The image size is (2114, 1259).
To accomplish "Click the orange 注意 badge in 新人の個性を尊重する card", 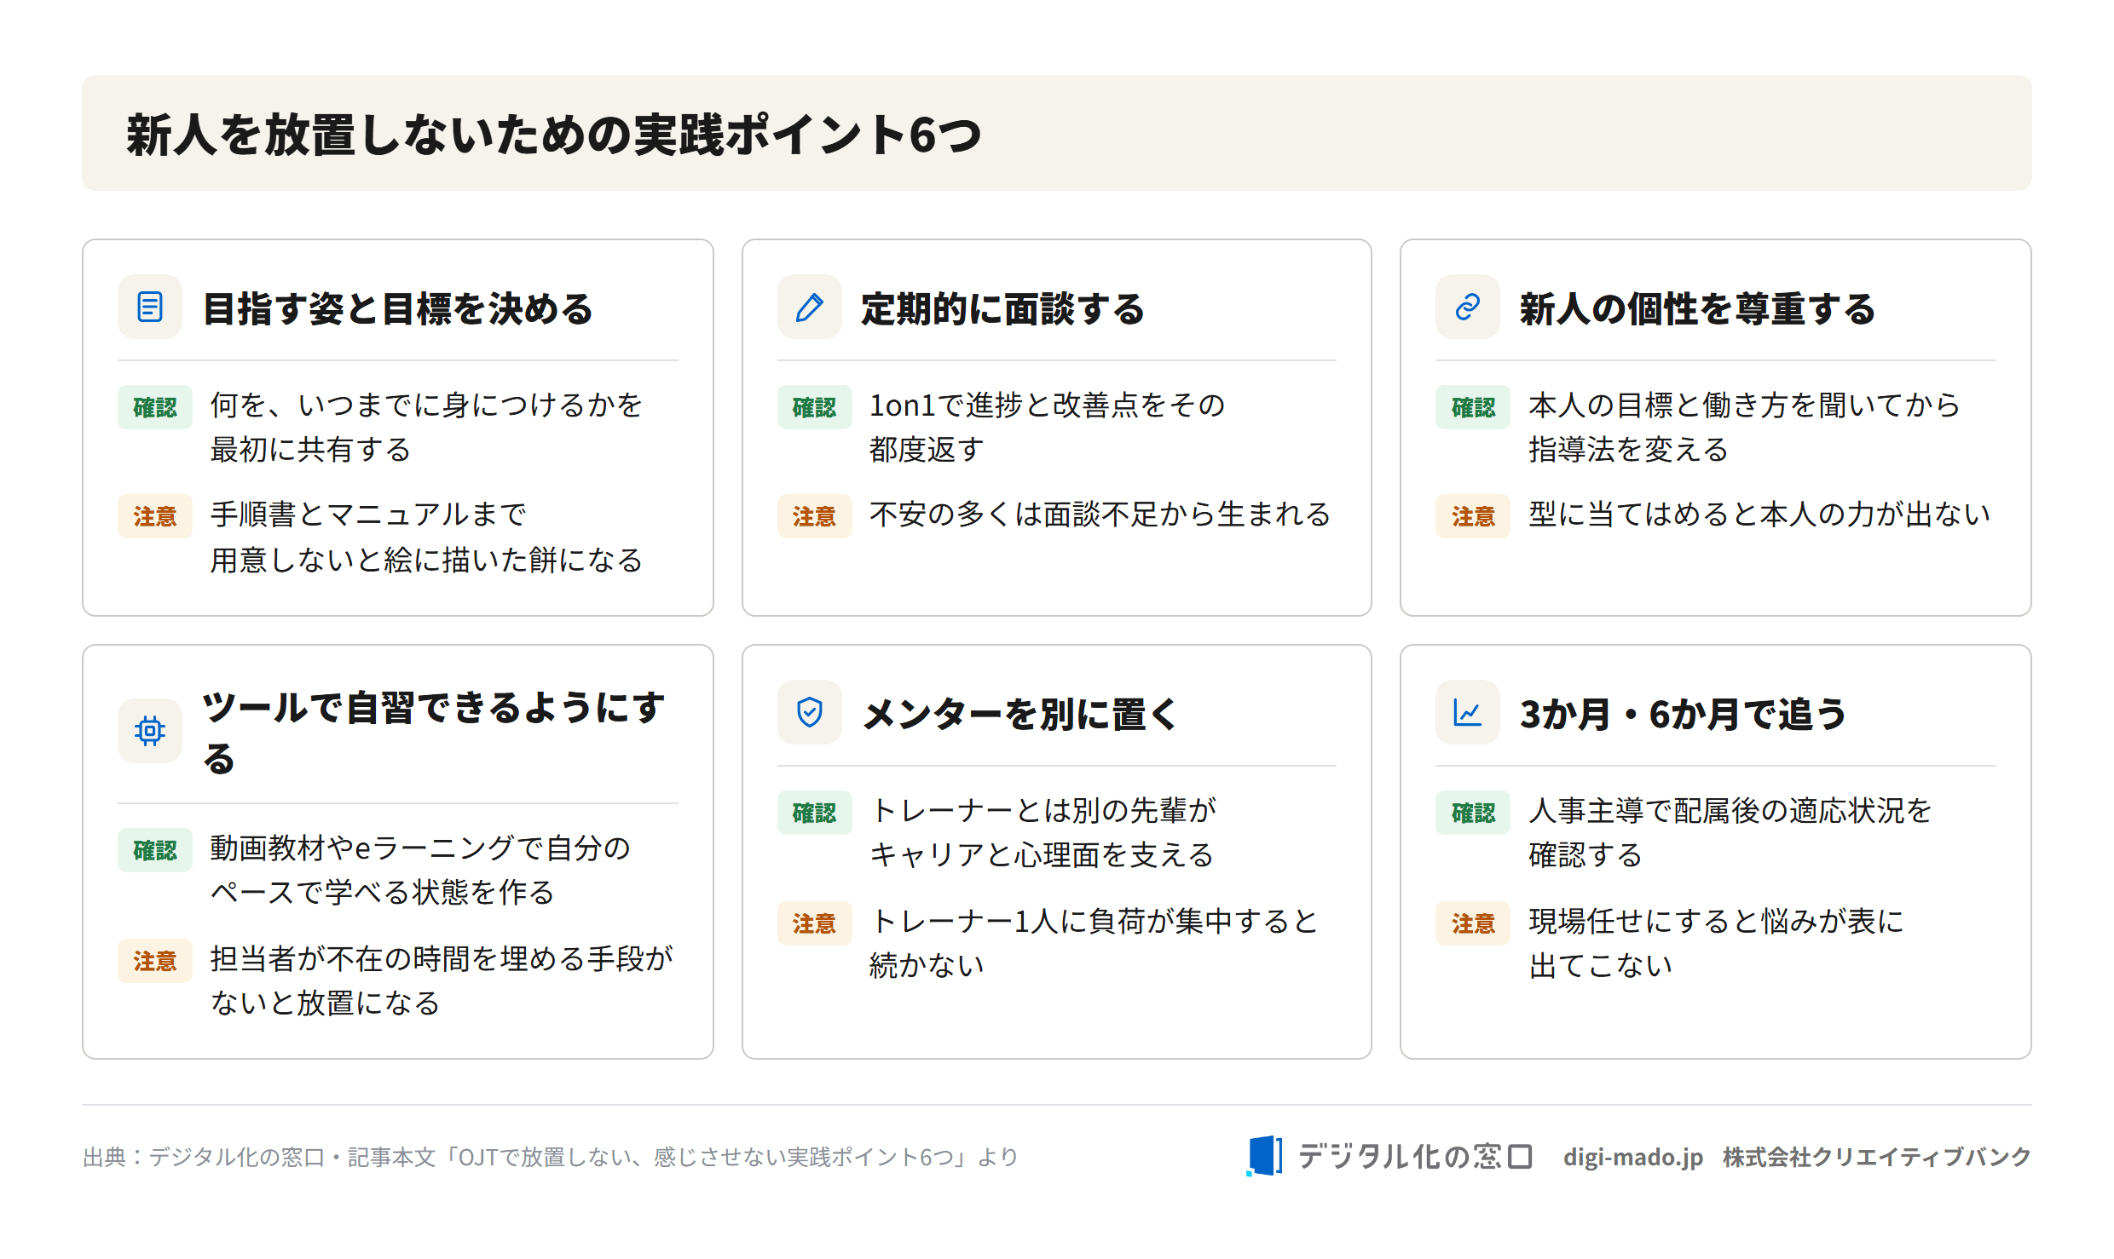I will (1473, 516).
